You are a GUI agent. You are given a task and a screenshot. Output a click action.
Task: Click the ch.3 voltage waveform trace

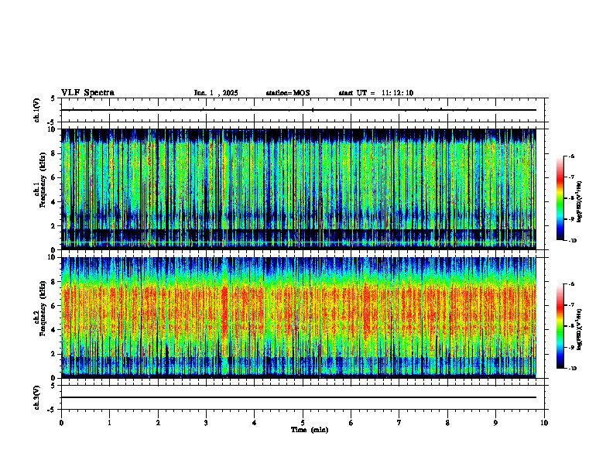click(299, 397)
